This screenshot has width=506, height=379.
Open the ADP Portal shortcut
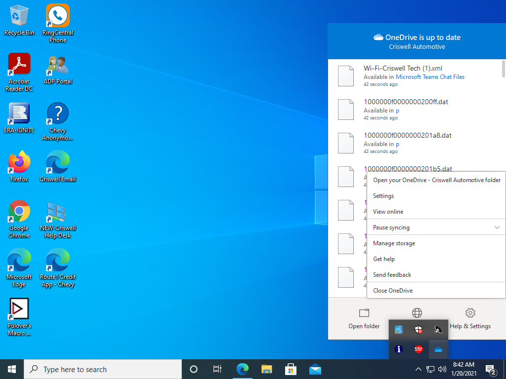pyautogui.click(x=58, y=69)
